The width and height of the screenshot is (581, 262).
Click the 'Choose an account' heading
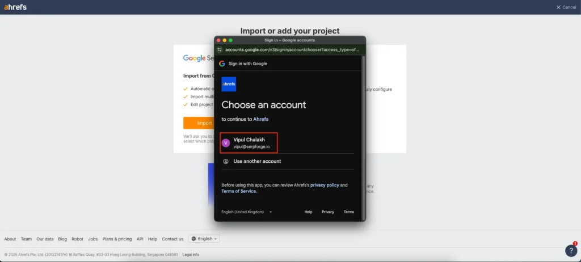tap(264, 105)
